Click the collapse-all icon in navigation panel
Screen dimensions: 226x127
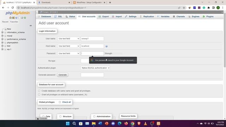pos(31,26)
